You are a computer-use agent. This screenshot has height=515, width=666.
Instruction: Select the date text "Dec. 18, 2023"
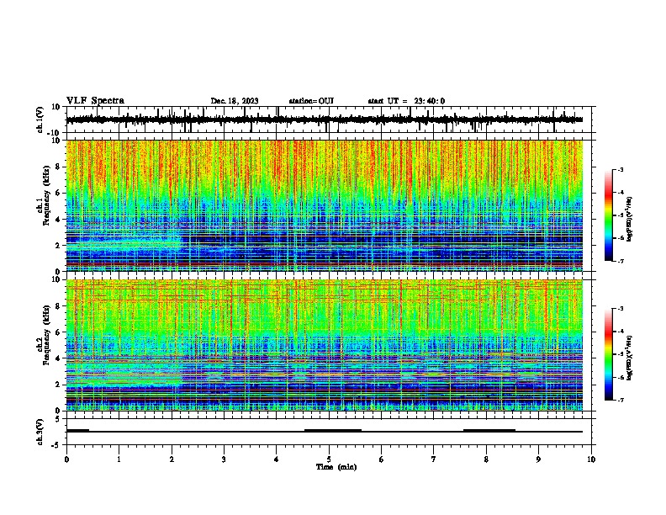[235, 101]
